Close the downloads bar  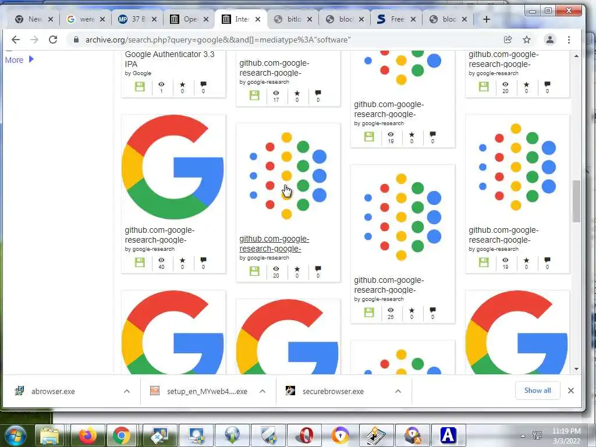(571, 391)
